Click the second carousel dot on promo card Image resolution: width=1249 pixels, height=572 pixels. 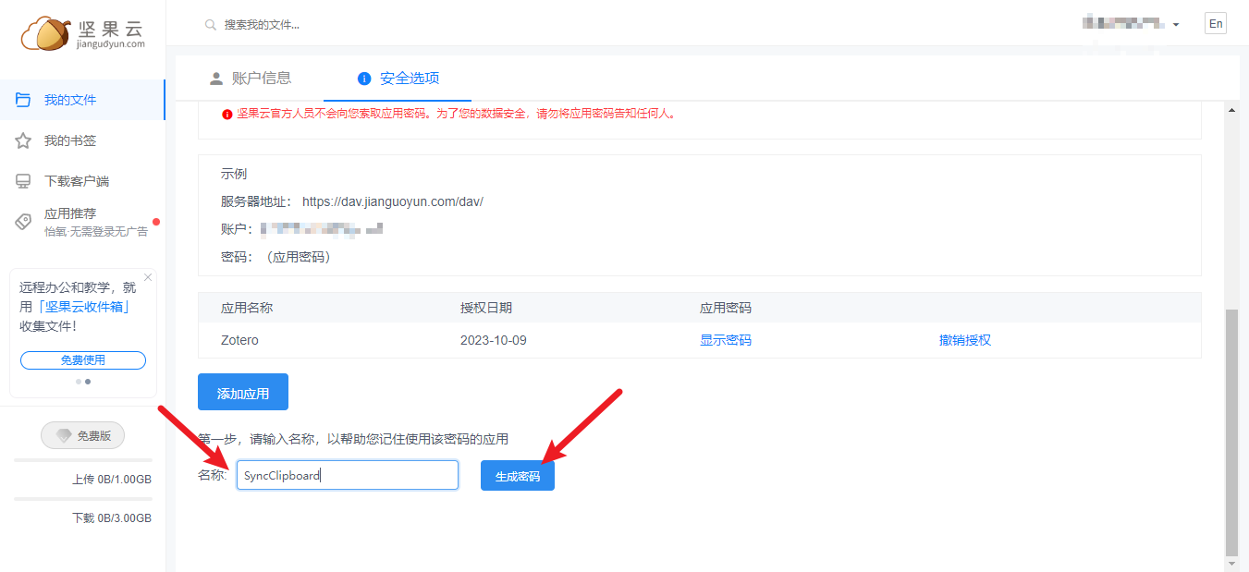click(x=87, y=381)
